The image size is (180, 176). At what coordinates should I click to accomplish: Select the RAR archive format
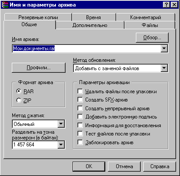[19, 91]
